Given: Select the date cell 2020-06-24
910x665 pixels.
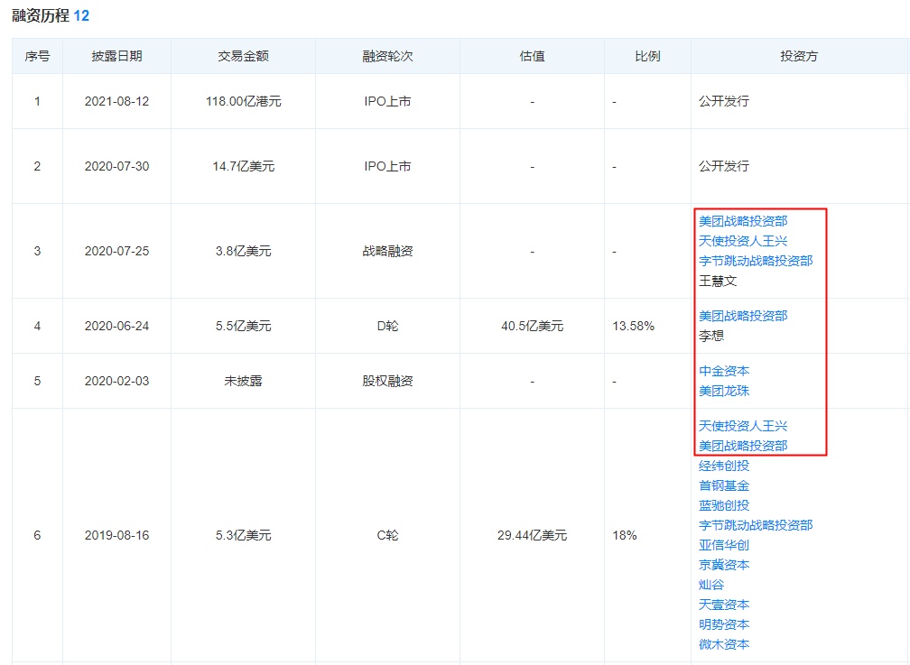Looking at the screenshot, I should pyautogui.click(x=116, y=326).
